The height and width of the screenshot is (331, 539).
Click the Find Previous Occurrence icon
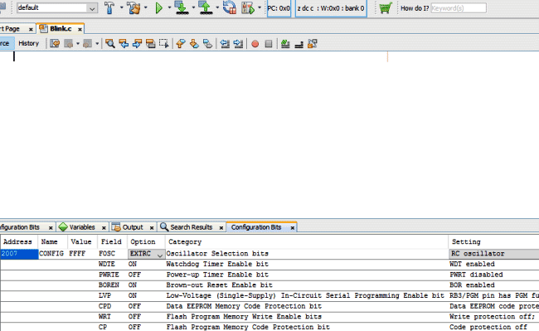[124, 44]
